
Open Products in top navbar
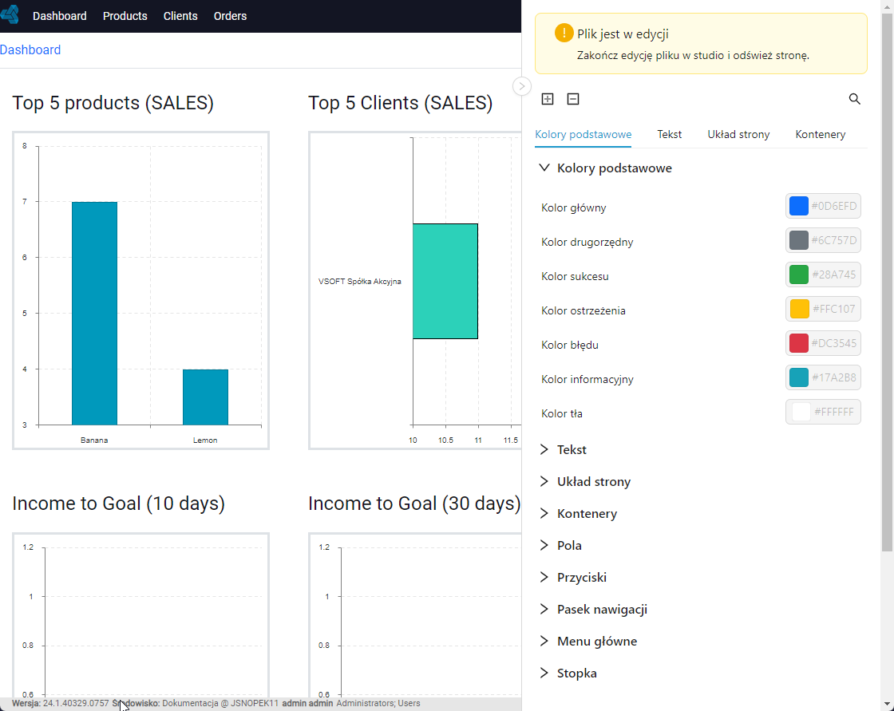(x=125, y=16)
